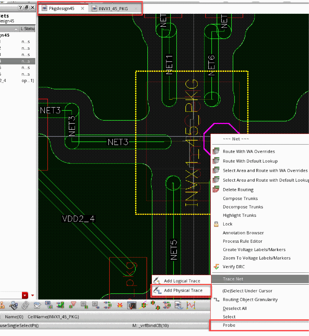Select Add Logical Trace option
309x336 pixels.
click(182, 281)
